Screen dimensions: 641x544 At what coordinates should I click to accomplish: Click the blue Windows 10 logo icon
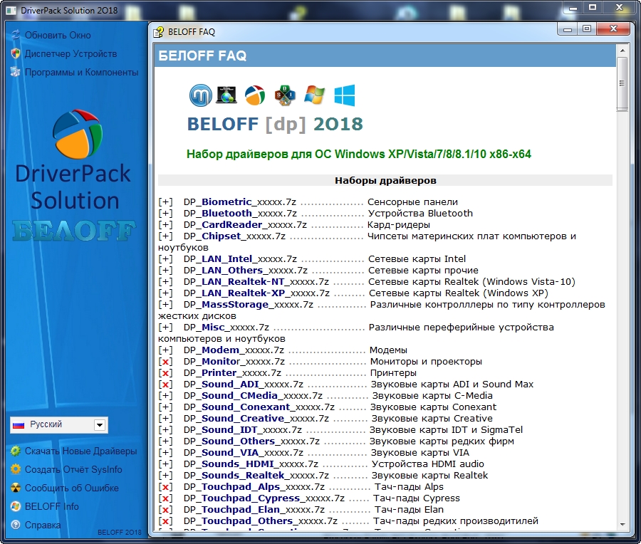coord(345,95)
